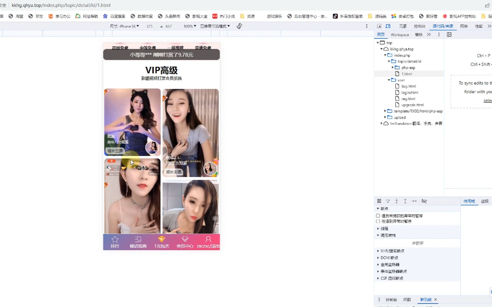This screenshot has width=492, height=307.
Task: Select 1.html file in tree
Action: [407, 74]
